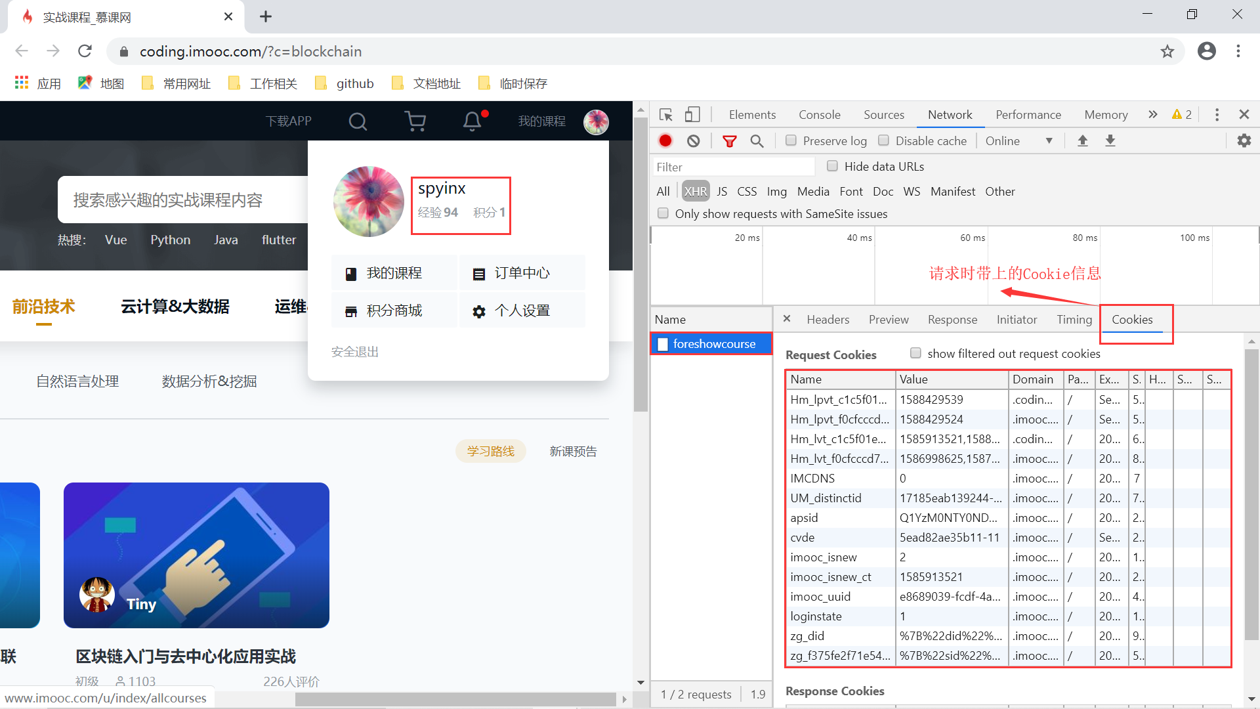Screen dimensions: 1260x709
Task: Click the DevTools inspect element icon
Action: point(666,115)
